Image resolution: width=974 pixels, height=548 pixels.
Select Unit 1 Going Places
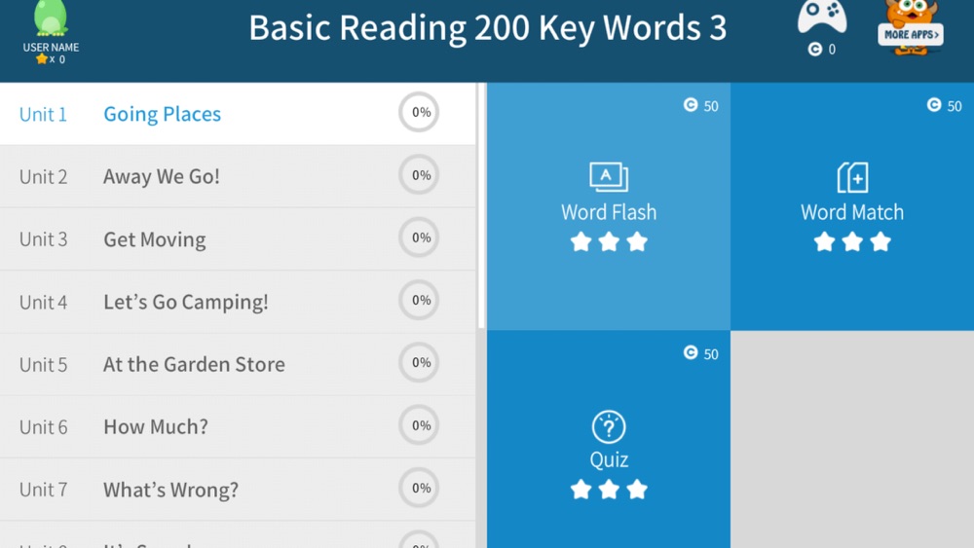pyautogui.click(x=238, y=114)
